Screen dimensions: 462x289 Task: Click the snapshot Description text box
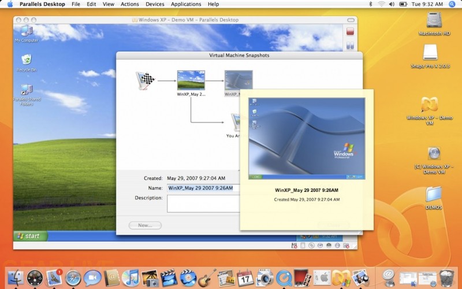(x=204, y=203)
